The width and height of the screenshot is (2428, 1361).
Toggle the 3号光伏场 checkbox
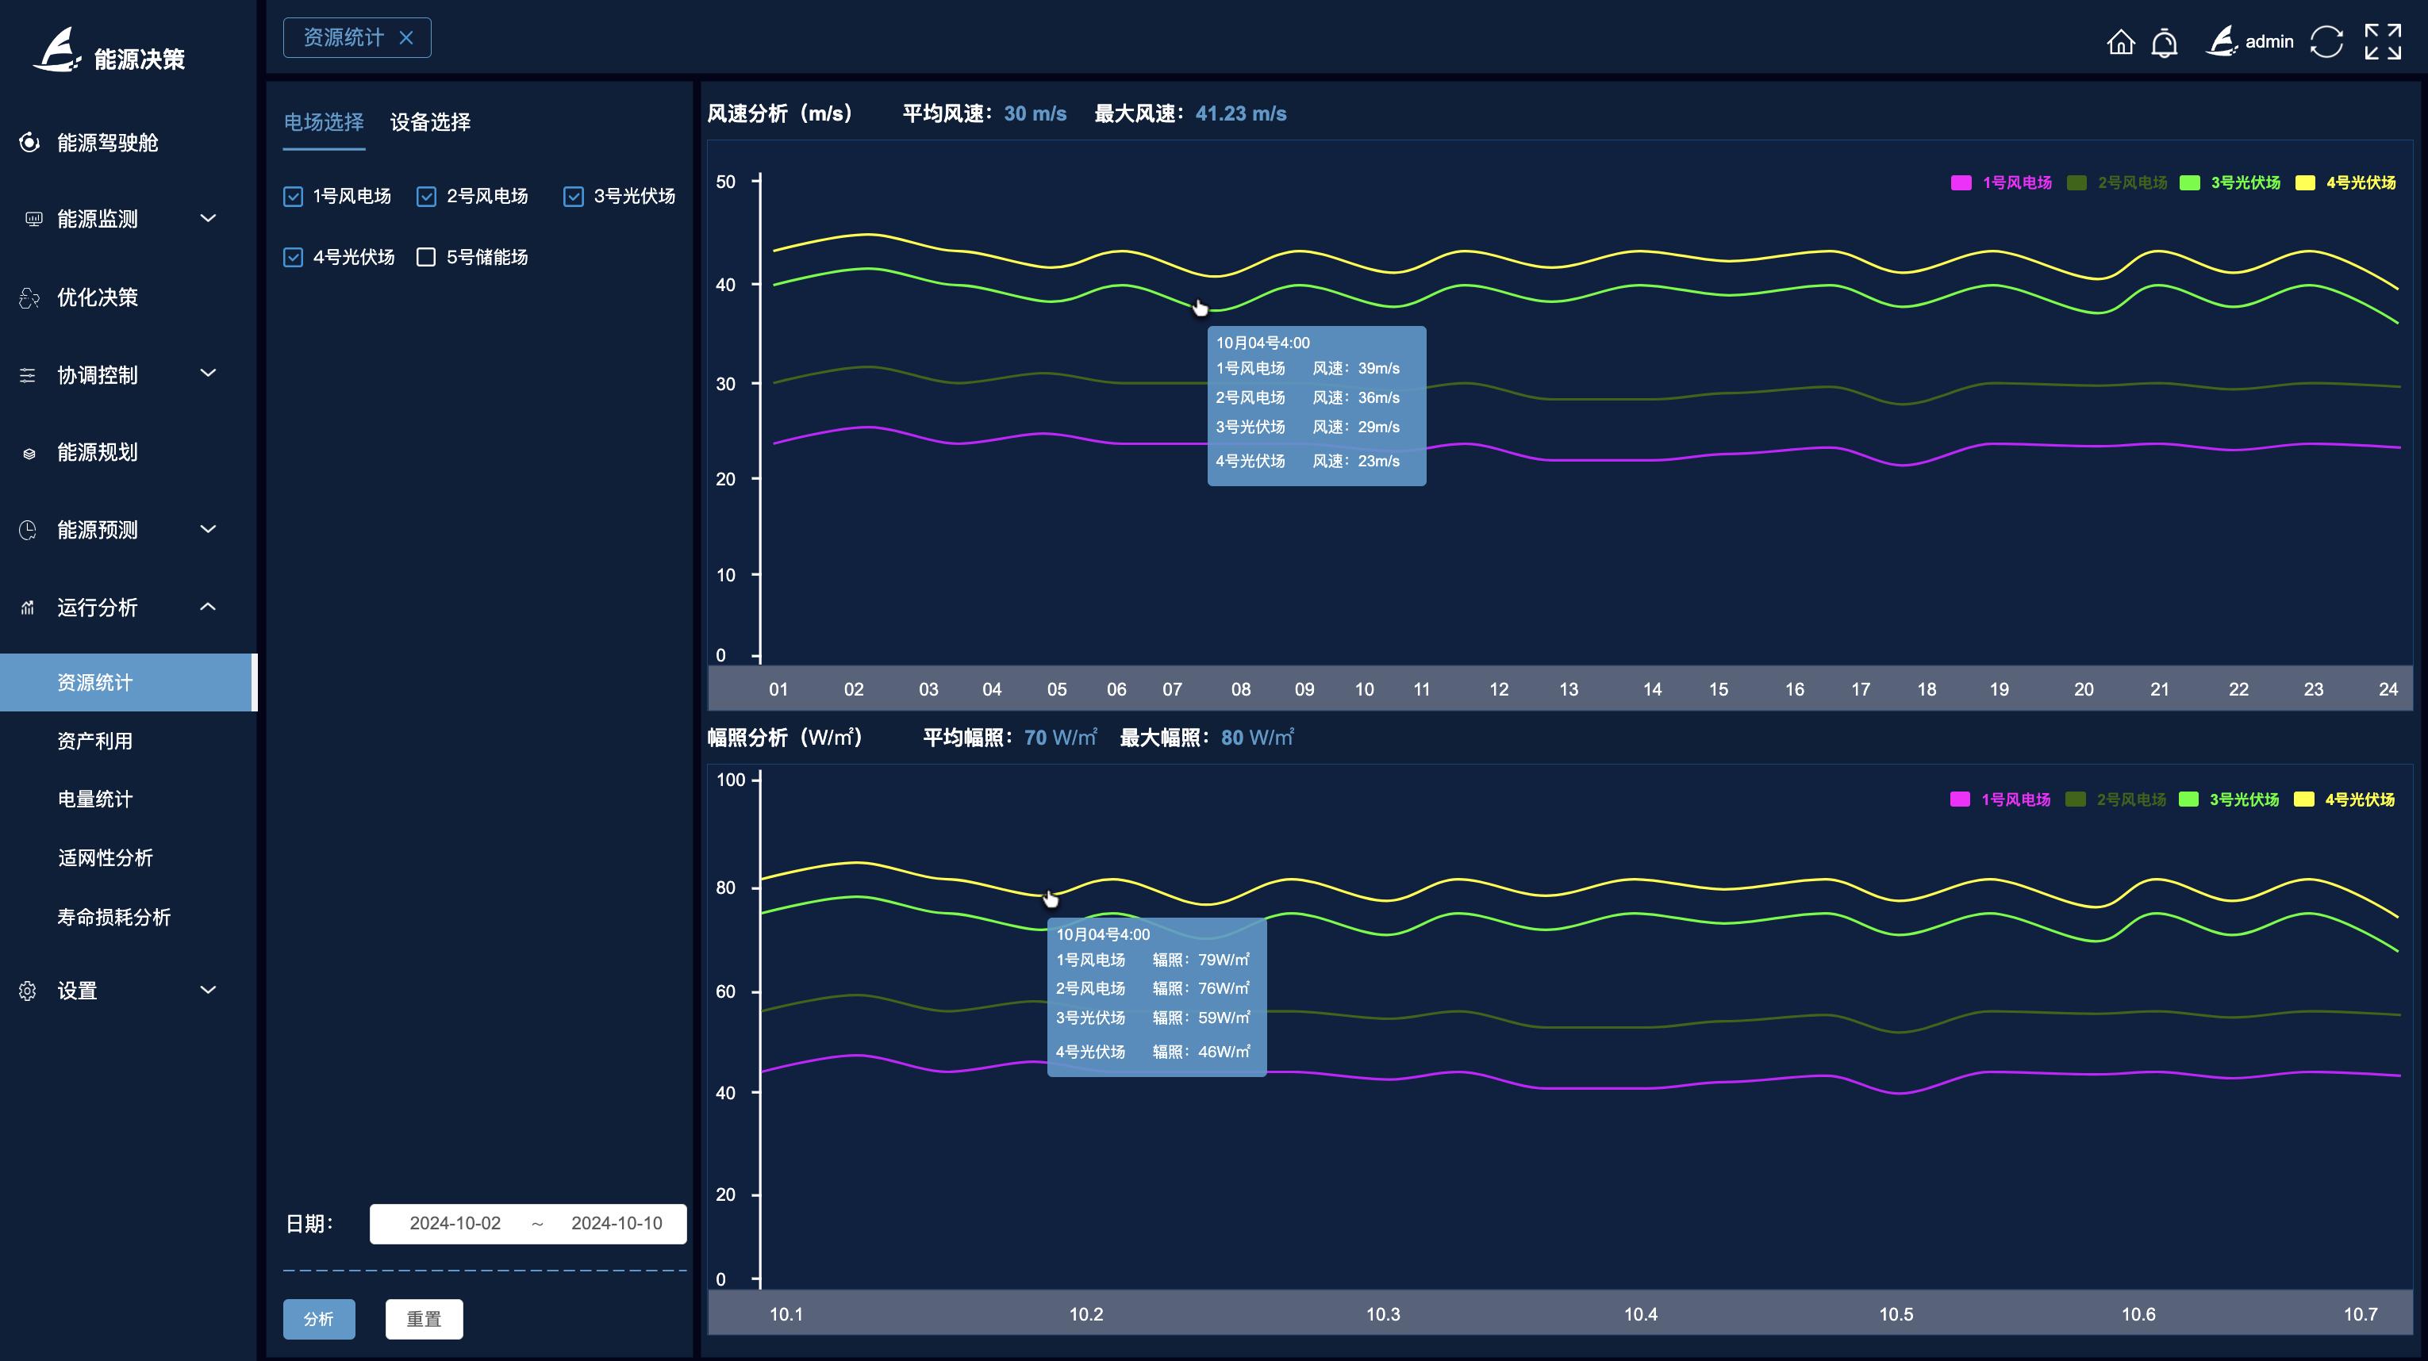[573, 196]
